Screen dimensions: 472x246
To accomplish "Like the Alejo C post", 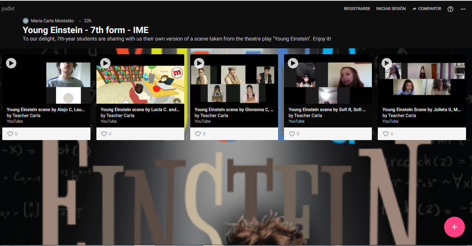I will (x=10, y=134).
